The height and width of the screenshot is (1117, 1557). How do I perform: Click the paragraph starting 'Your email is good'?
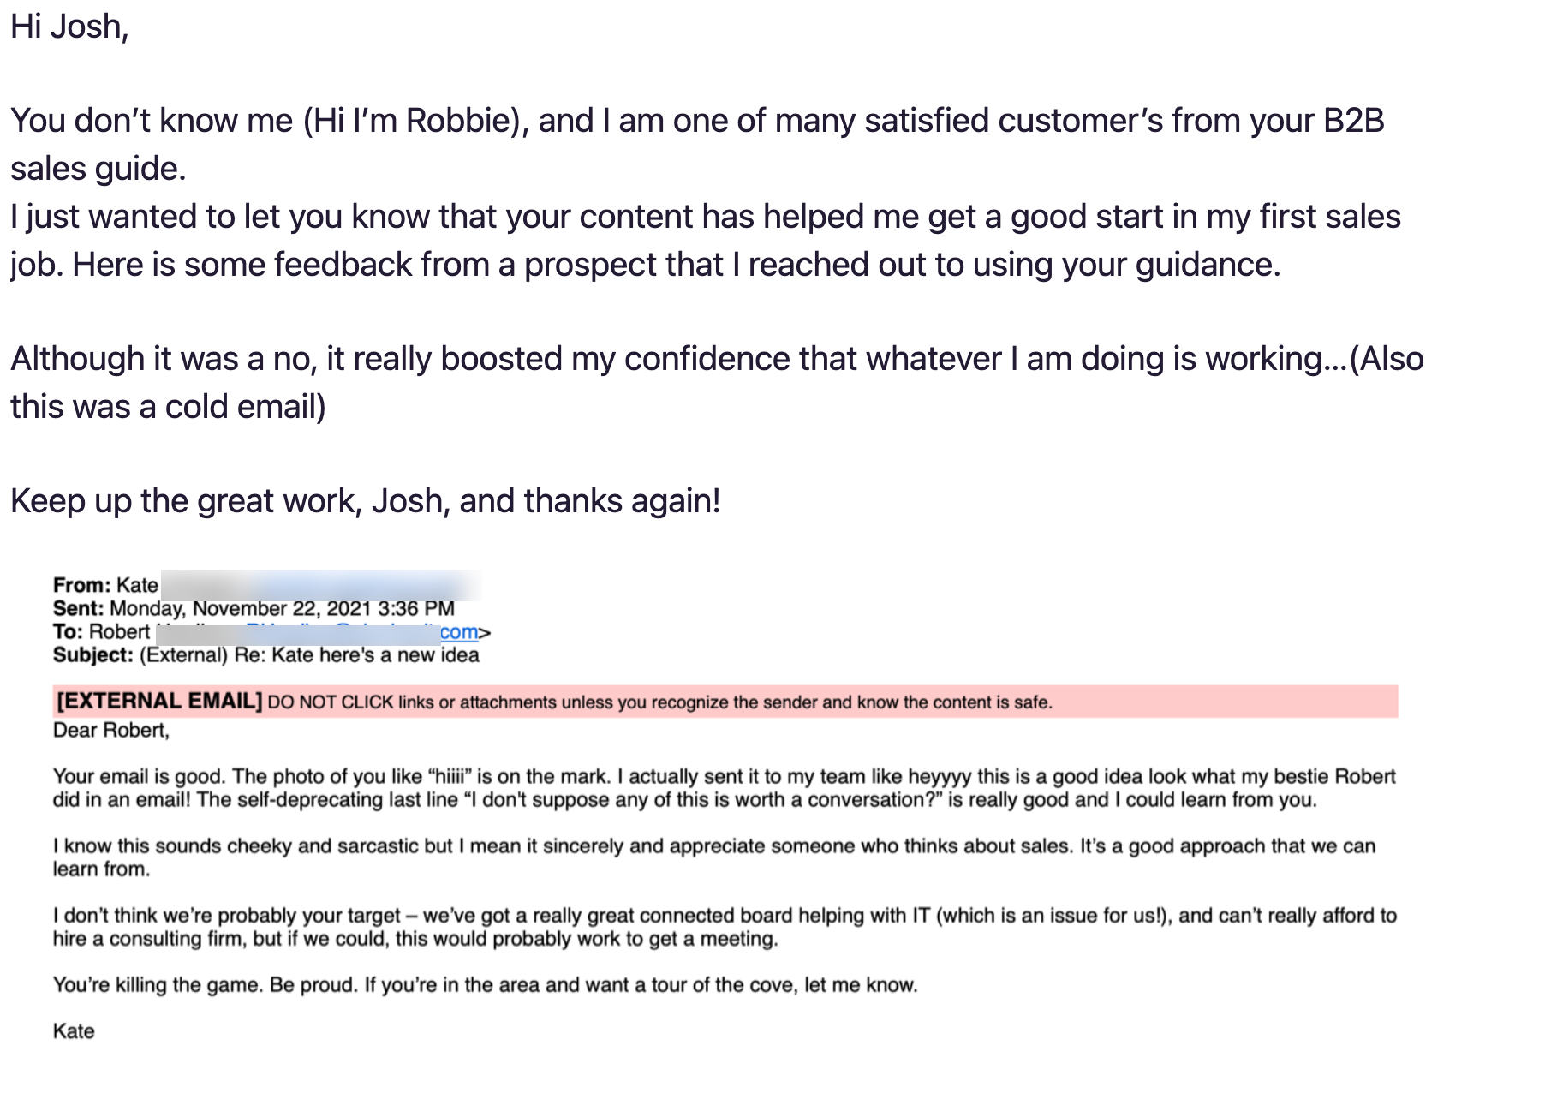point(725,788)
